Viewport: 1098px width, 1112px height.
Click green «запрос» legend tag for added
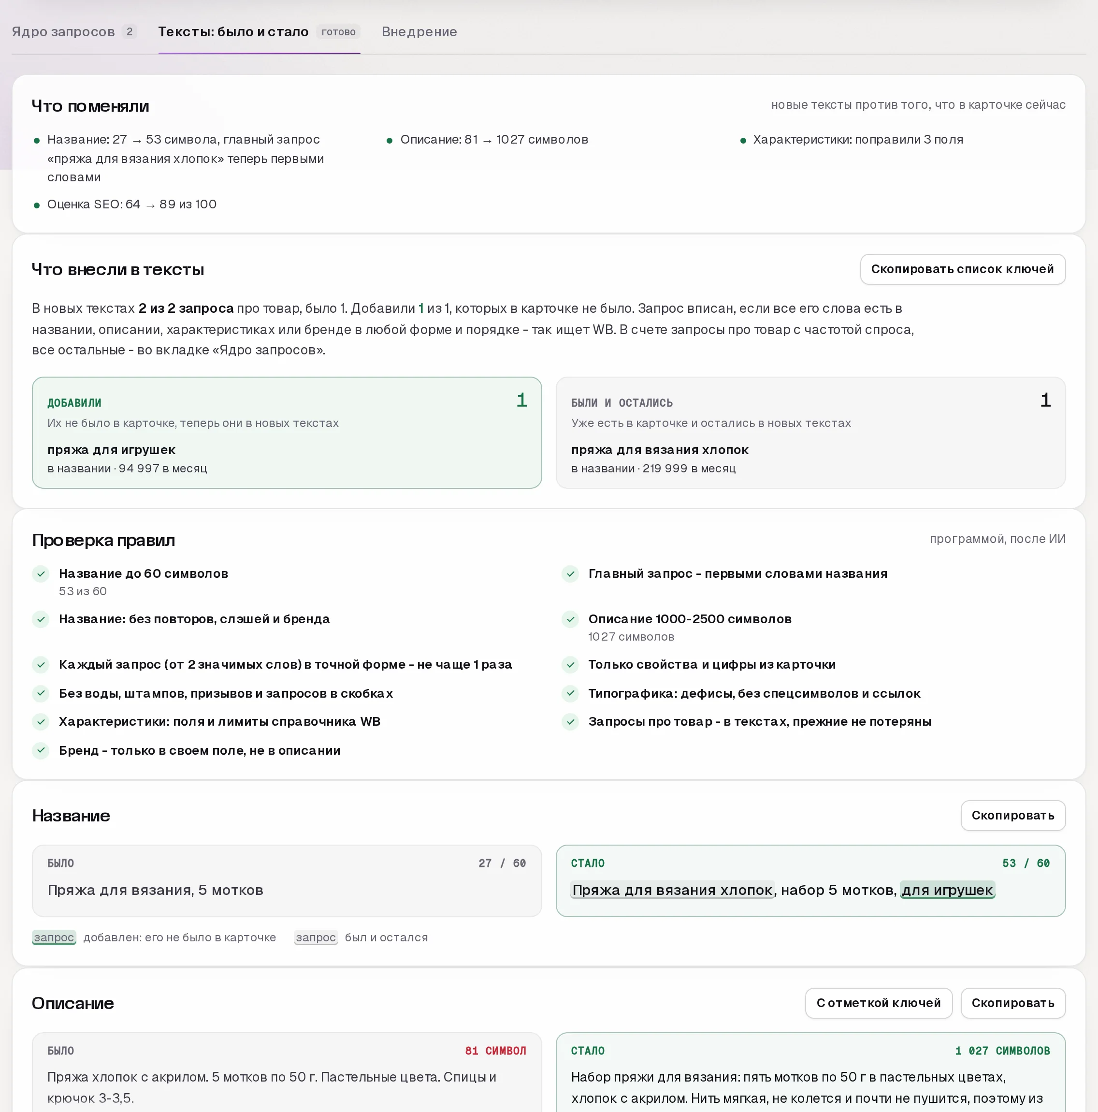click(x=54, y=937)
